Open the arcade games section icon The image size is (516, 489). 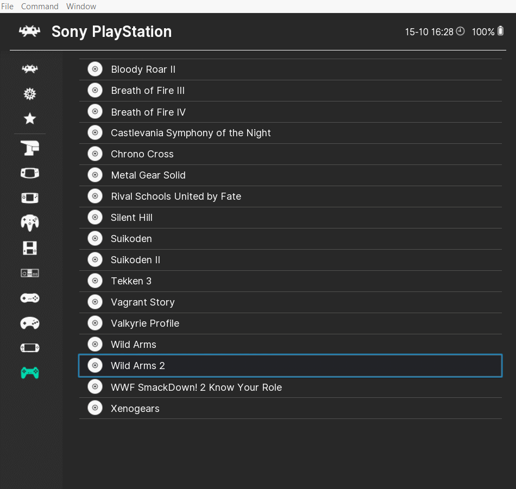click(x=29, y=69)
